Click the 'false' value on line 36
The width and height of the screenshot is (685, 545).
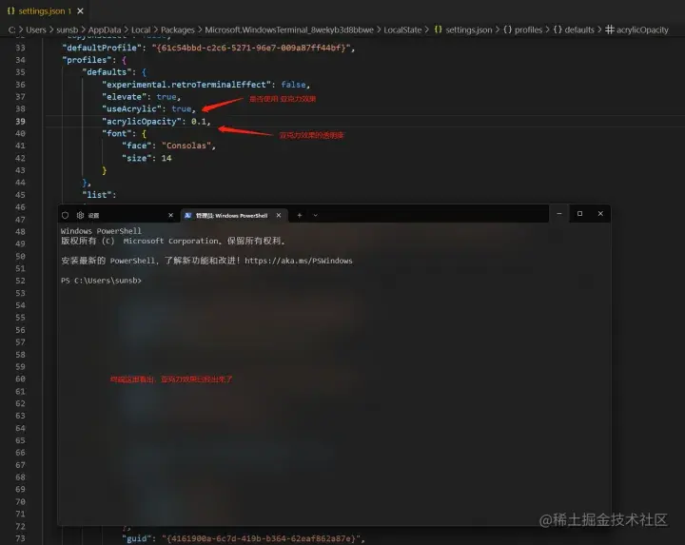(293, 85)
